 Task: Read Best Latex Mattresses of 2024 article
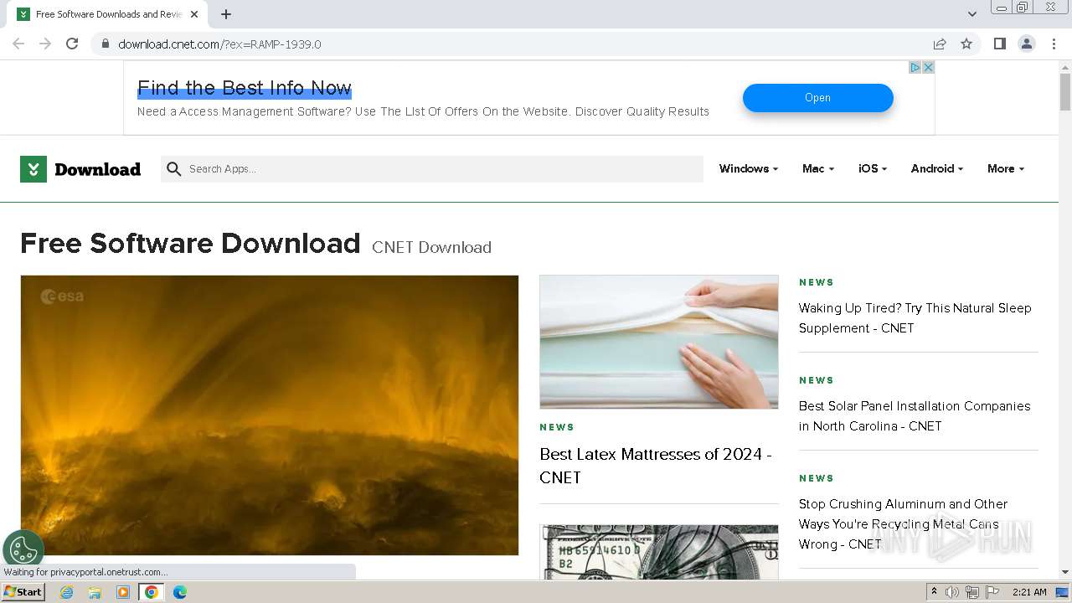point(656,466)
